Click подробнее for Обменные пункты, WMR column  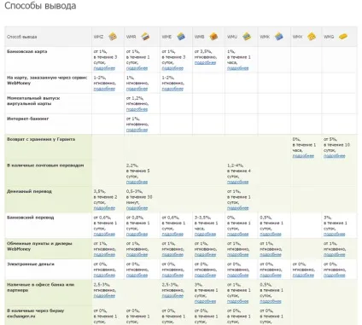pyautogui.click(x=137, y=255)
